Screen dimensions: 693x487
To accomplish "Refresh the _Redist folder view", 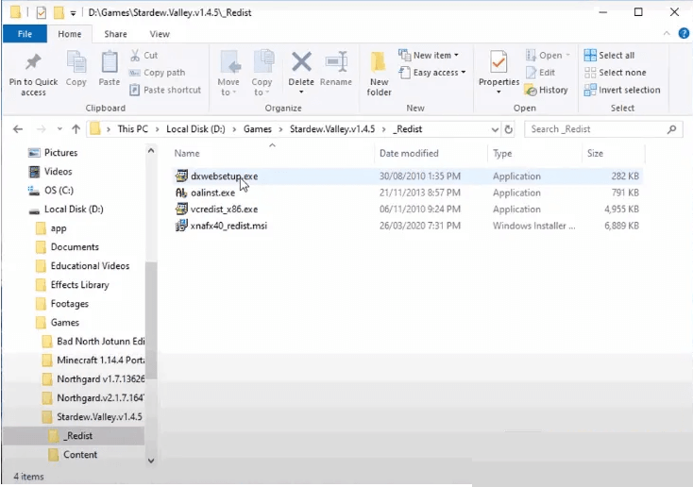I will [509, 129].
